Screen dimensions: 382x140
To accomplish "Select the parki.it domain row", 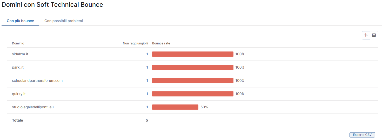I will point(192,67).
